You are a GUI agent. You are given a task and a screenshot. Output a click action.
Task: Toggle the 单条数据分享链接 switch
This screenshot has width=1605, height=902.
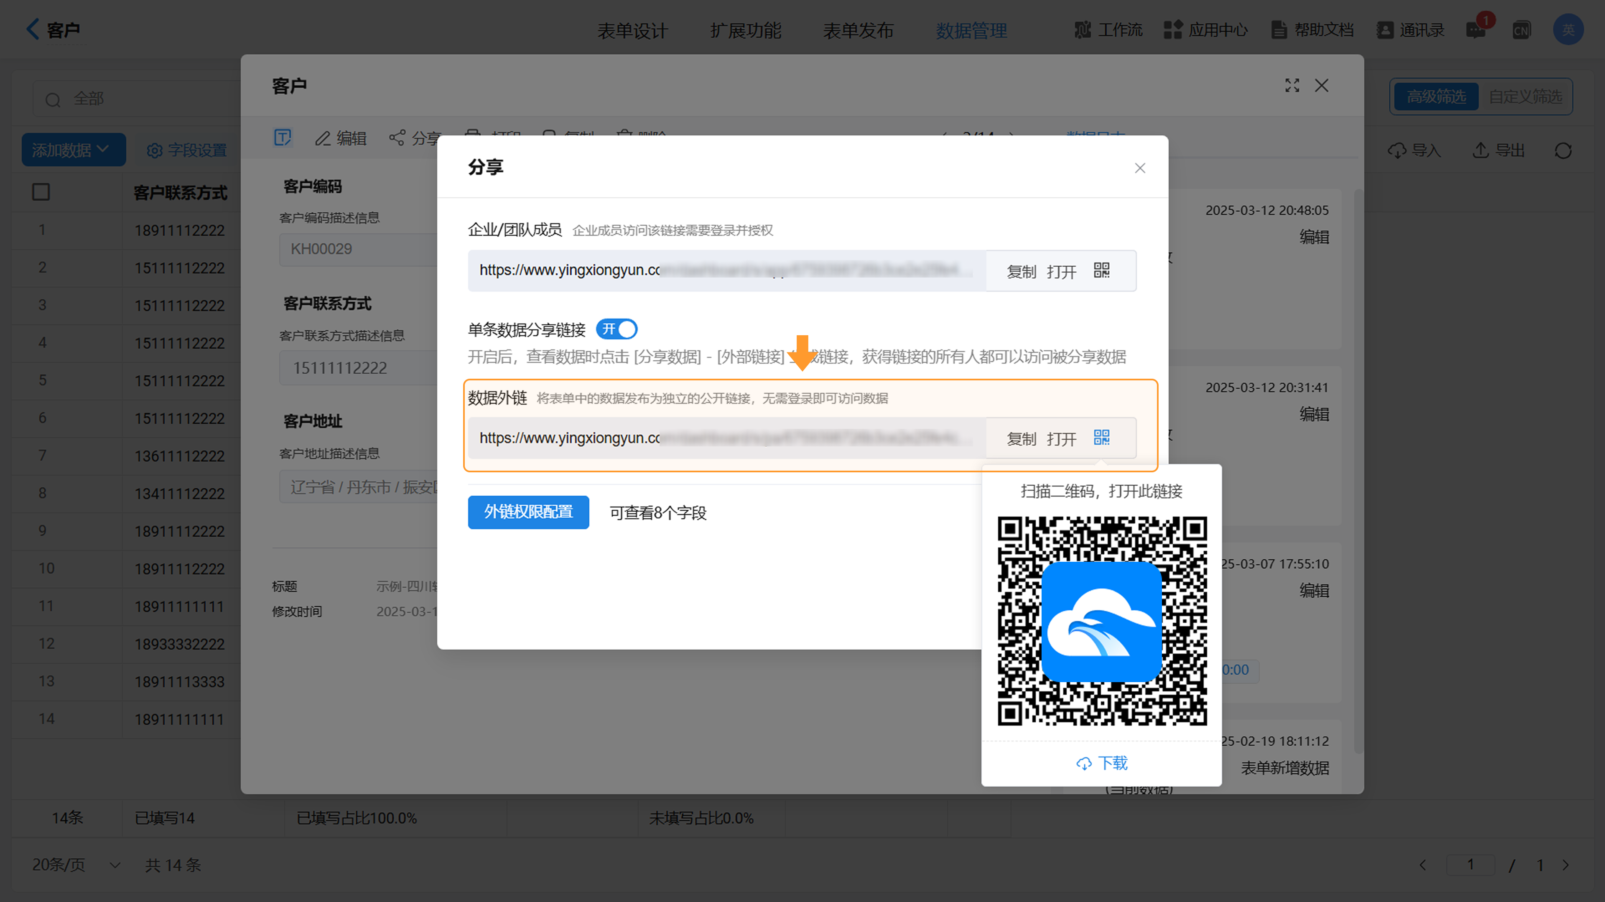tap(616, 329)
